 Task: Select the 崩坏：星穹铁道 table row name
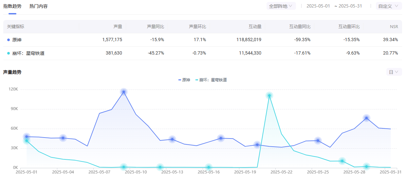pyautogui.click(x=28, y=53)
